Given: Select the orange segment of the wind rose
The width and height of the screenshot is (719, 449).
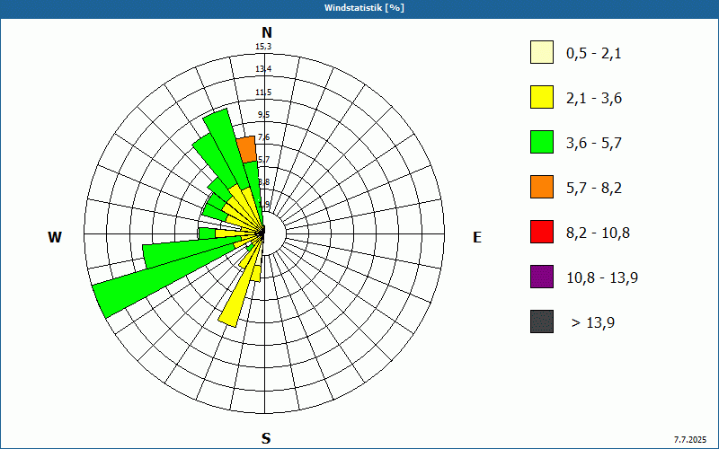Looking at the screenshot, I should [246, 150].
